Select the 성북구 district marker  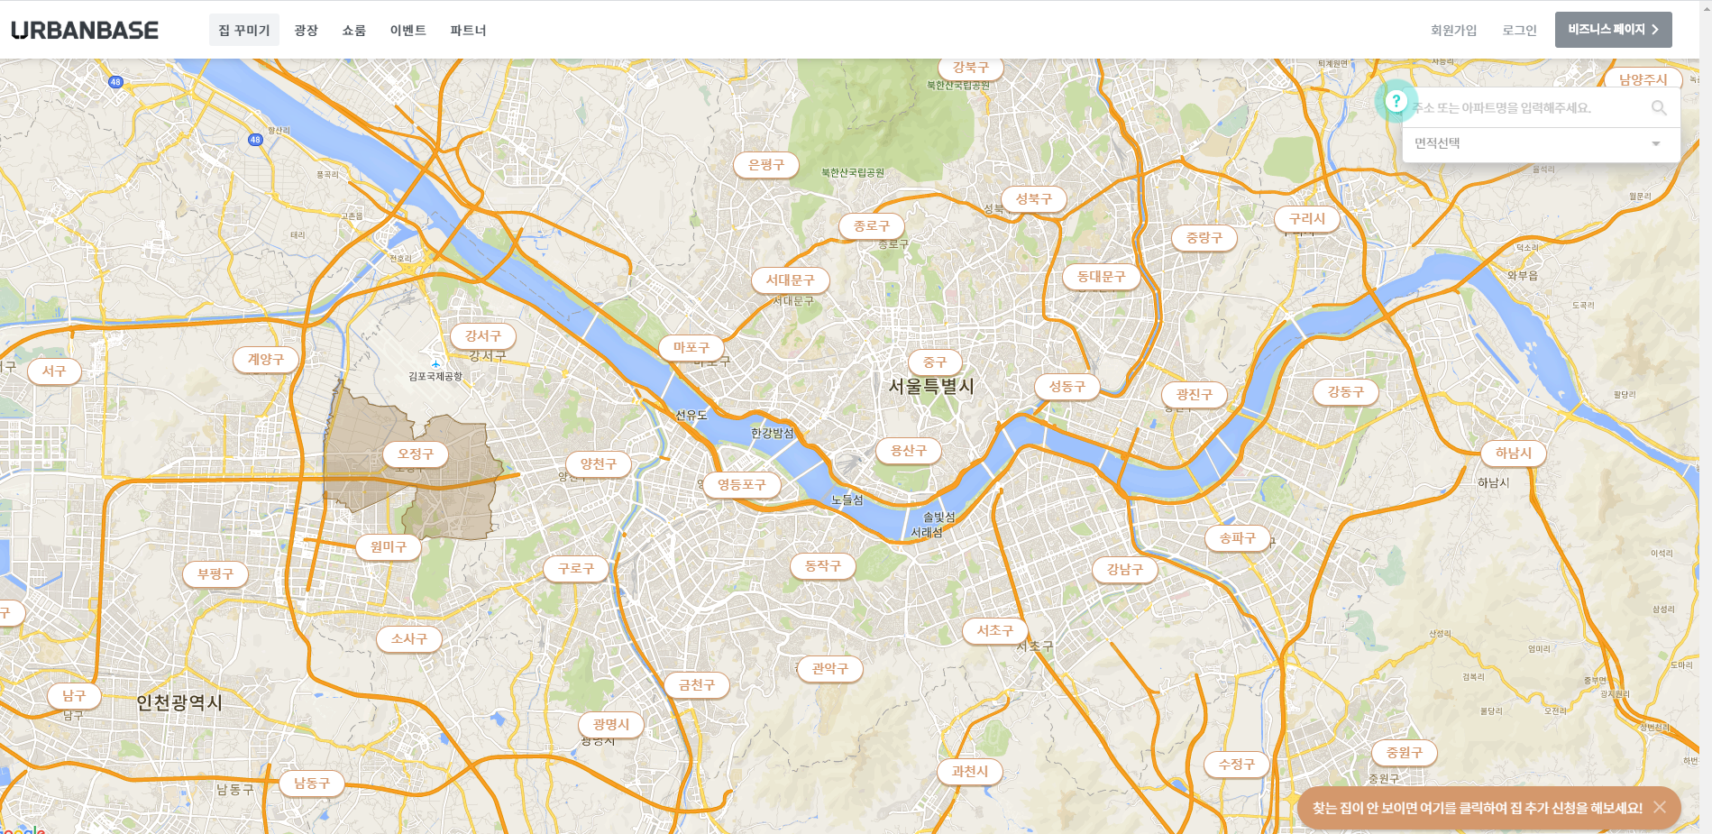1034,199
